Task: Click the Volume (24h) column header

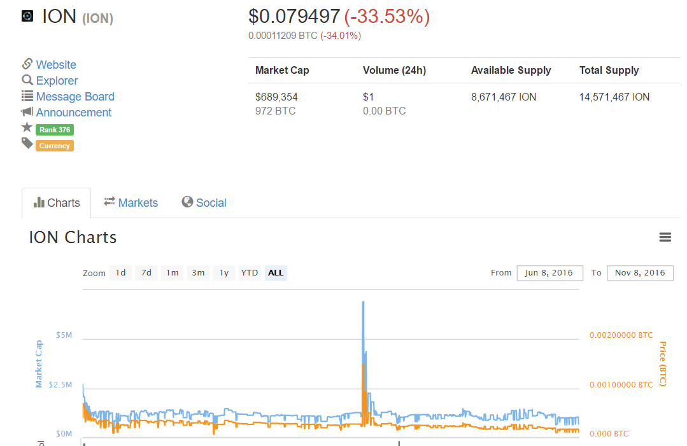Action: point(394,70)
